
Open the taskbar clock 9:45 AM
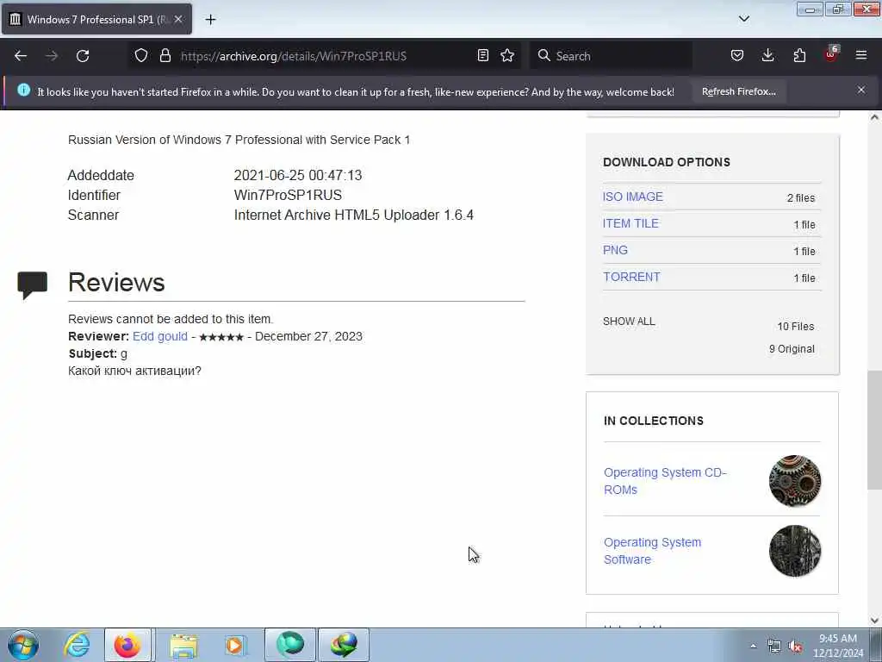(x=838, y=646)
